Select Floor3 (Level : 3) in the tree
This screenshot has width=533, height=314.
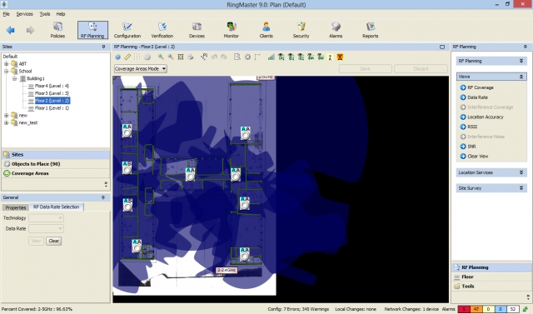pyautogui.click(x=52, y=93)
